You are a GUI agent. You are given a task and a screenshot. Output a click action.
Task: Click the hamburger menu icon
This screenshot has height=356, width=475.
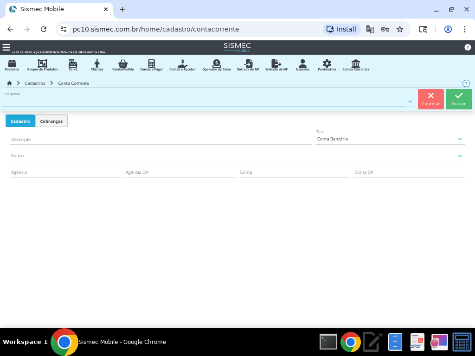6,47
